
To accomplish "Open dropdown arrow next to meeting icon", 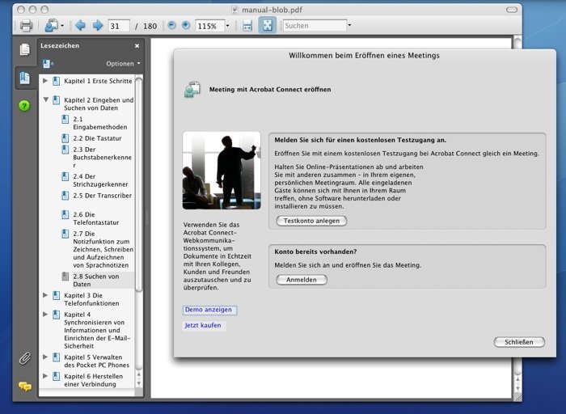I will [62, 26].
